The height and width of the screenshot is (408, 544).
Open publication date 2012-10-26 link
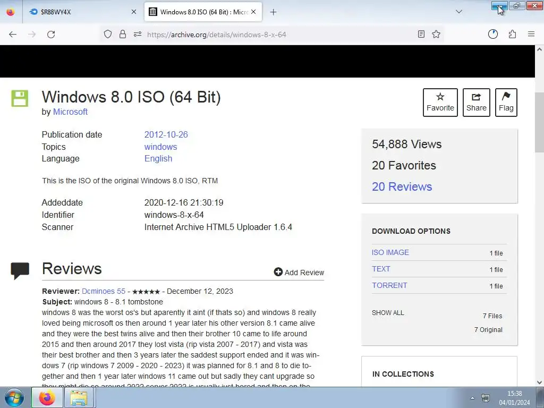click(166, 134)
